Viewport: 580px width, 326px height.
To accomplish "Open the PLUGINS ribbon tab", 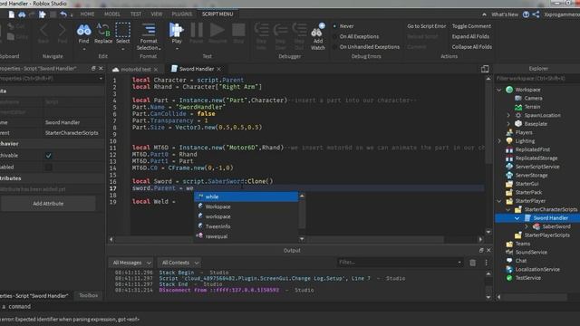I will pos(181,14).
